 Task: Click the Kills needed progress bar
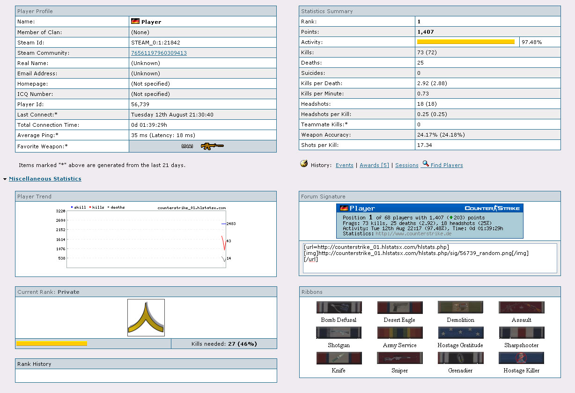[52, 344]
